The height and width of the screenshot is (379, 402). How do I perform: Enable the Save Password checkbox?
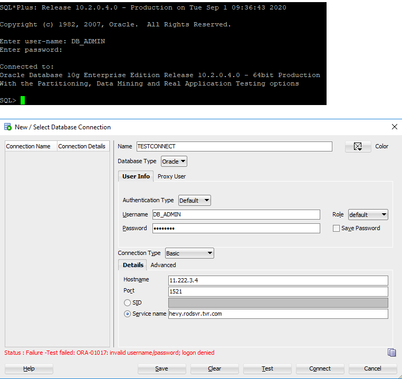point(336,228)
